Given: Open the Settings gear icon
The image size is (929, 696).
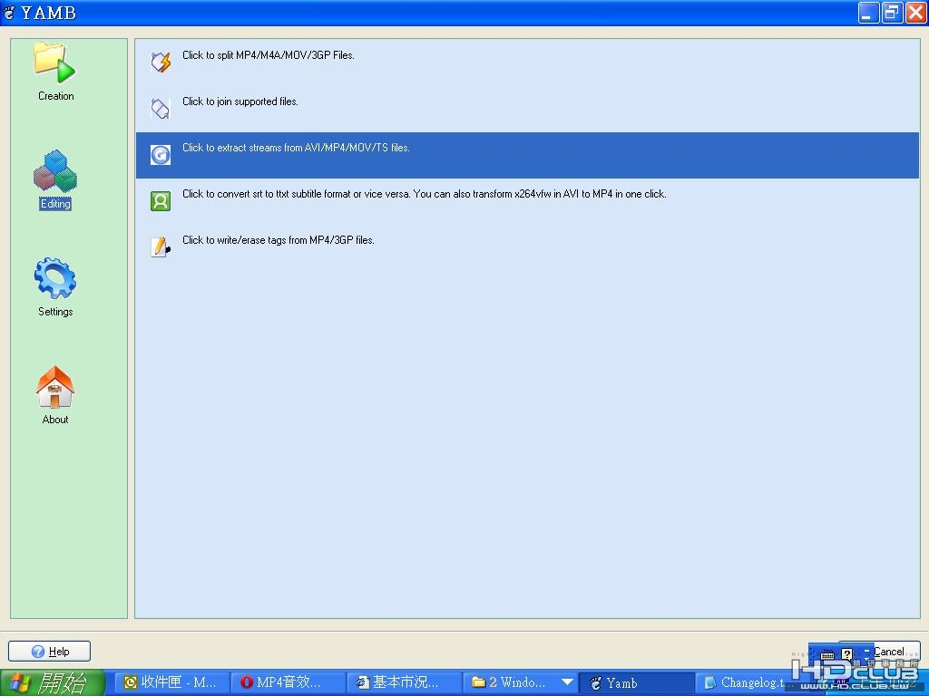Looking at the screenshot, I should (55, 278).
